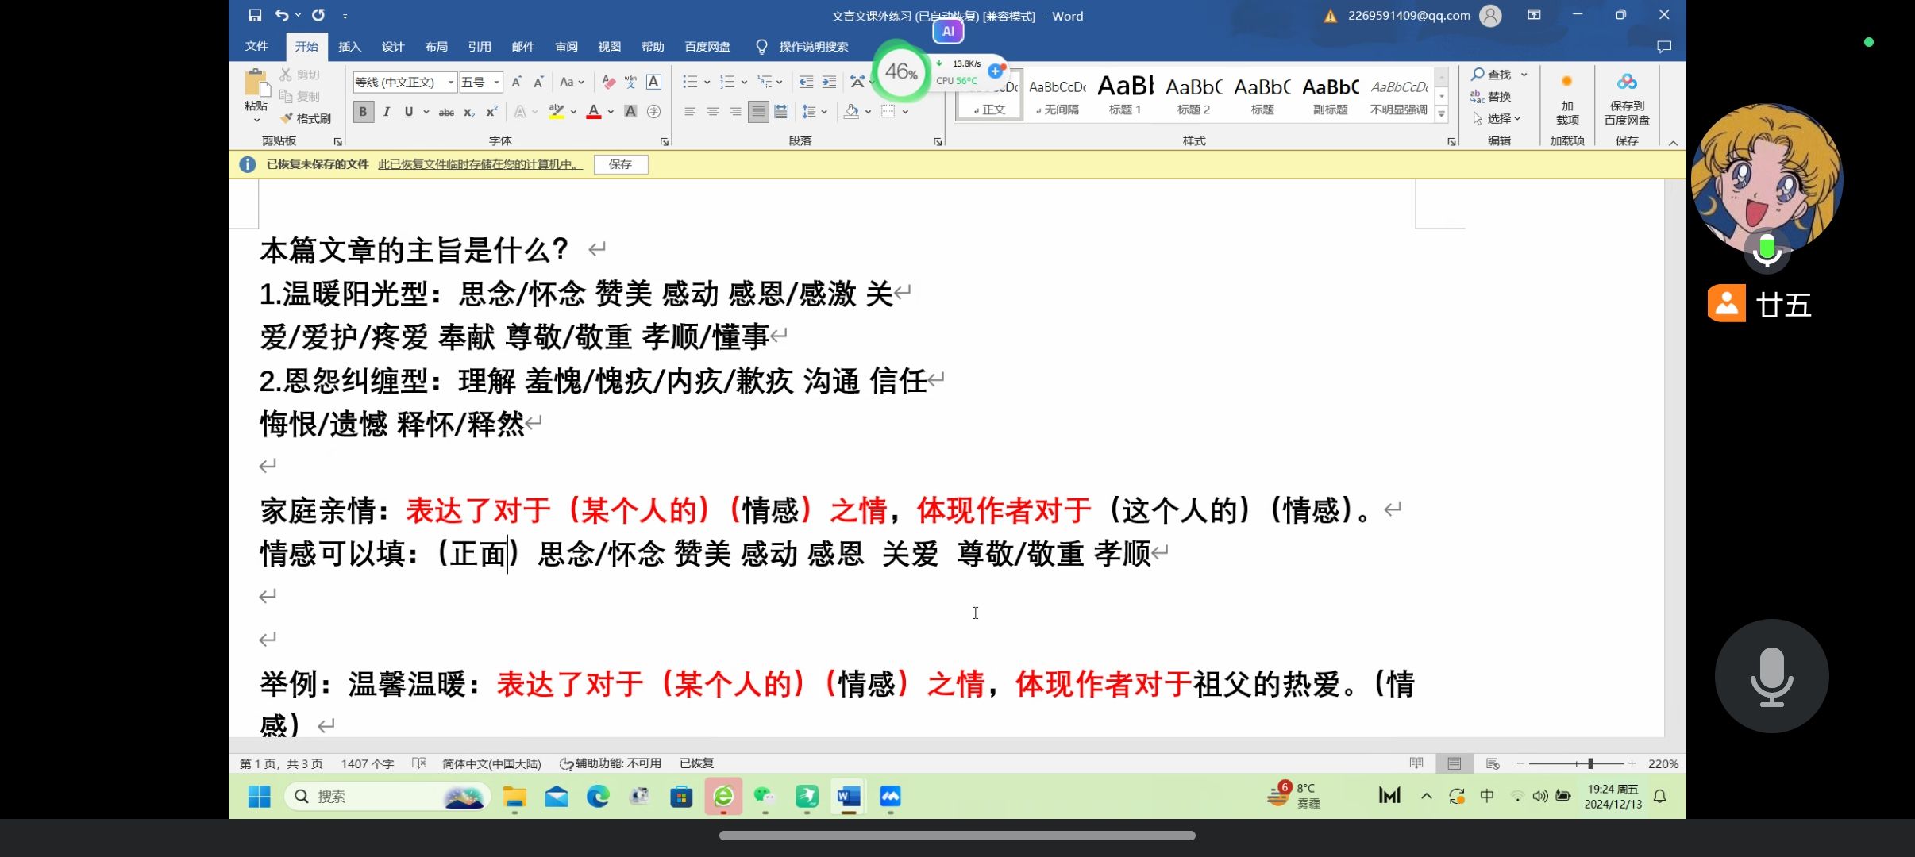Image resolution: width=1915 pixels, height=857 pixels.
Task: Click Save (保存) in the recovery bar
Action: (620, 164)
